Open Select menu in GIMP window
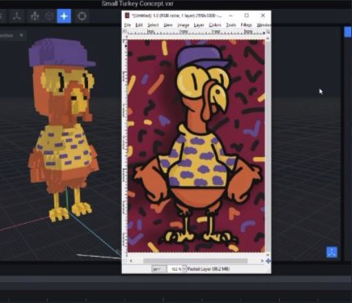 click(153, 25)
